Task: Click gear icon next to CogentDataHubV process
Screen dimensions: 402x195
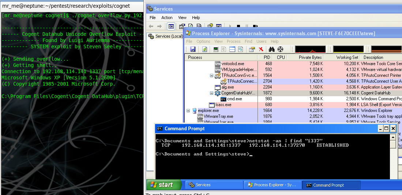Action: click(x=218, y=93)
